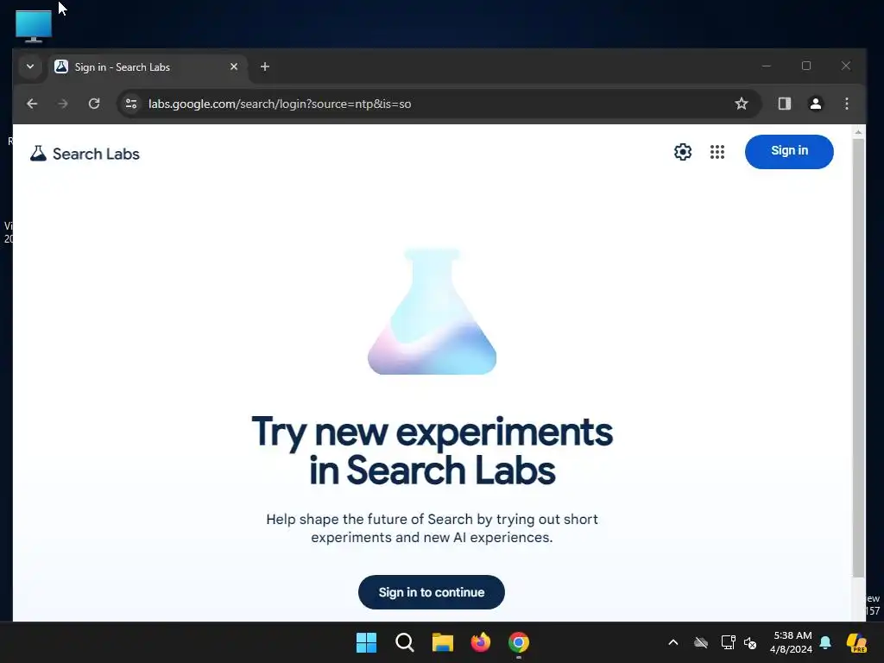Click Sign in to continue
This screenshot has height=663, width=884.
point(432,592)
